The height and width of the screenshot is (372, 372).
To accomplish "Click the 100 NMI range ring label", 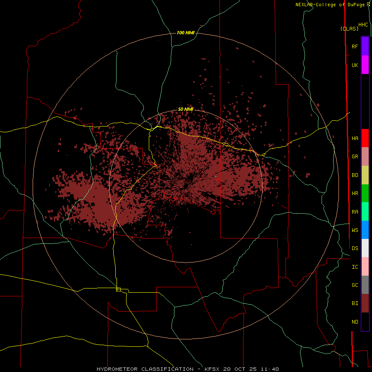I will point(186,33).
